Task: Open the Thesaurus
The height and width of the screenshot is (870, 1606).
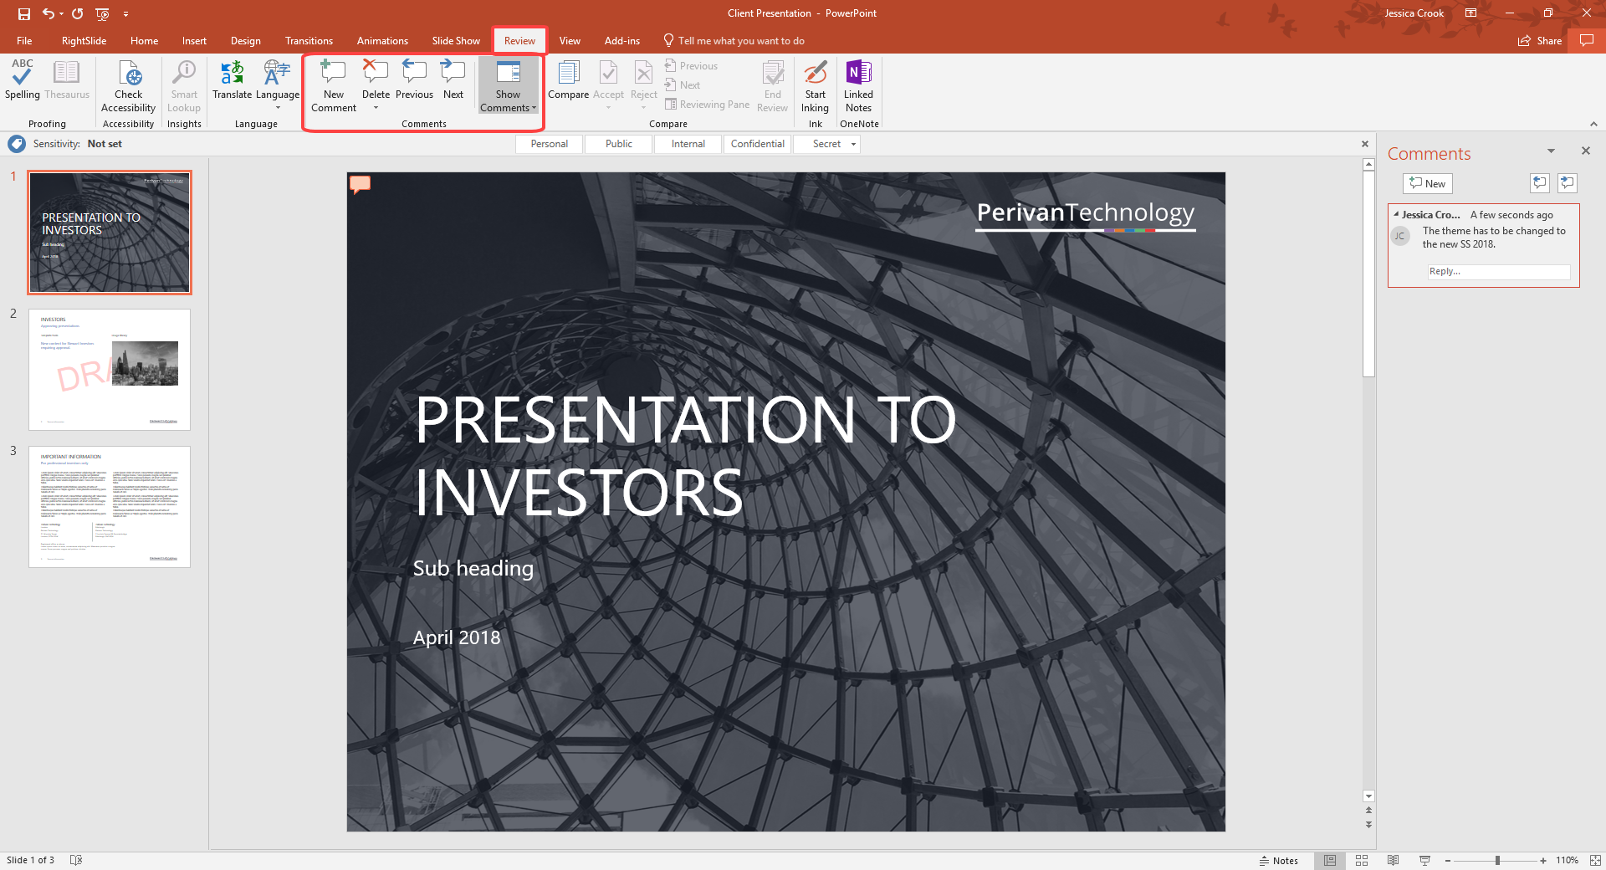Action: coord(67,80)
